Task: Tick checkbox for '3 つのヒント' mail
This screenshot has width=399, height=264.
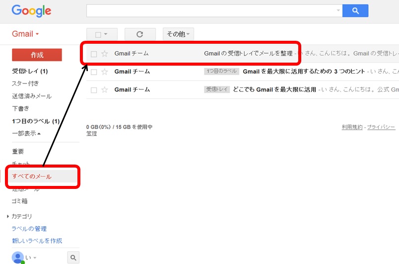Action: (x=94, y=72)
